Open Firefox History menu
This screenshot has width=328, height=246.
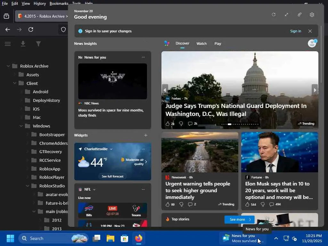(x=40, y=3)
